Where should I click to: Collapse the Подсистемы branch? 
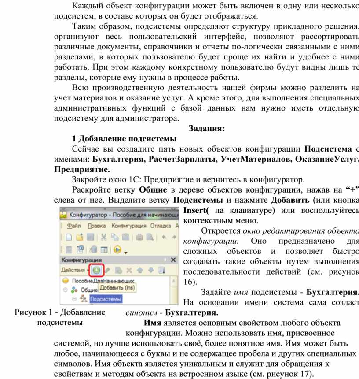(x=74, y=299)
